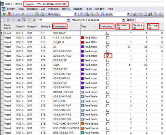The width and height of the screenshot is (166, 135).
Task: Click the green-yellow globe sync icon
Action: click(x=135, y=14)
